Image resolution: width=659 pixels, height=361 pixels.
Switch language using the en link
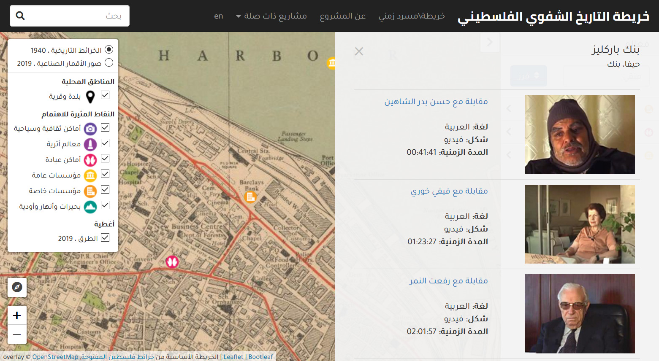[218, 16]
